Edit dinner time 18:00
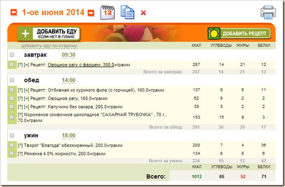 click(68, 136)
